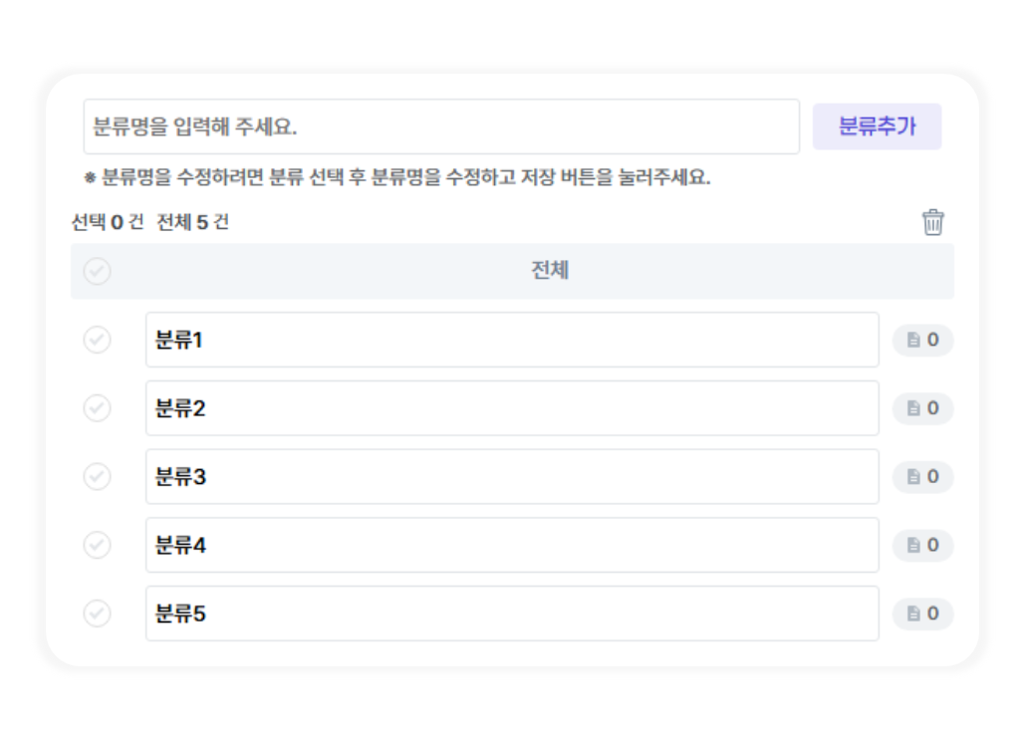Click into the 분류5 name field

click(512, 614)
